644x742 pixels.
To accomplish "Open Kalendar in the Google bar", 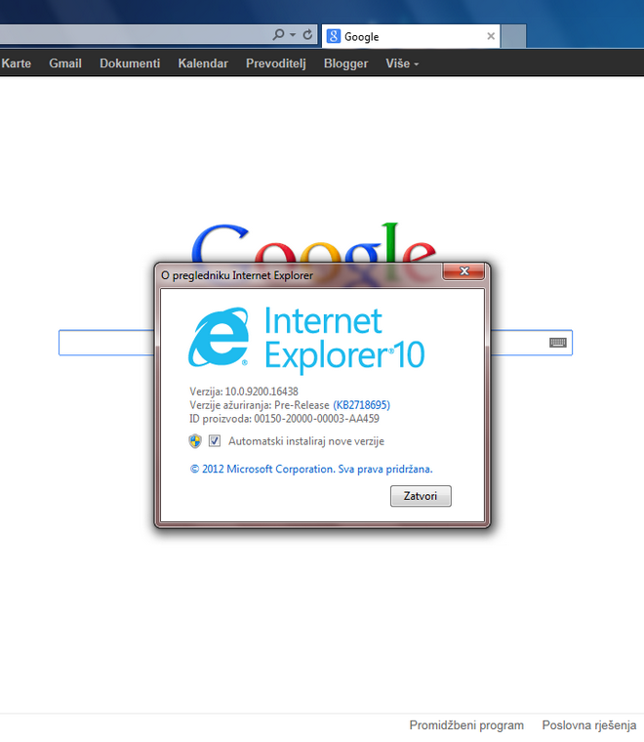I will pos(203,63).
